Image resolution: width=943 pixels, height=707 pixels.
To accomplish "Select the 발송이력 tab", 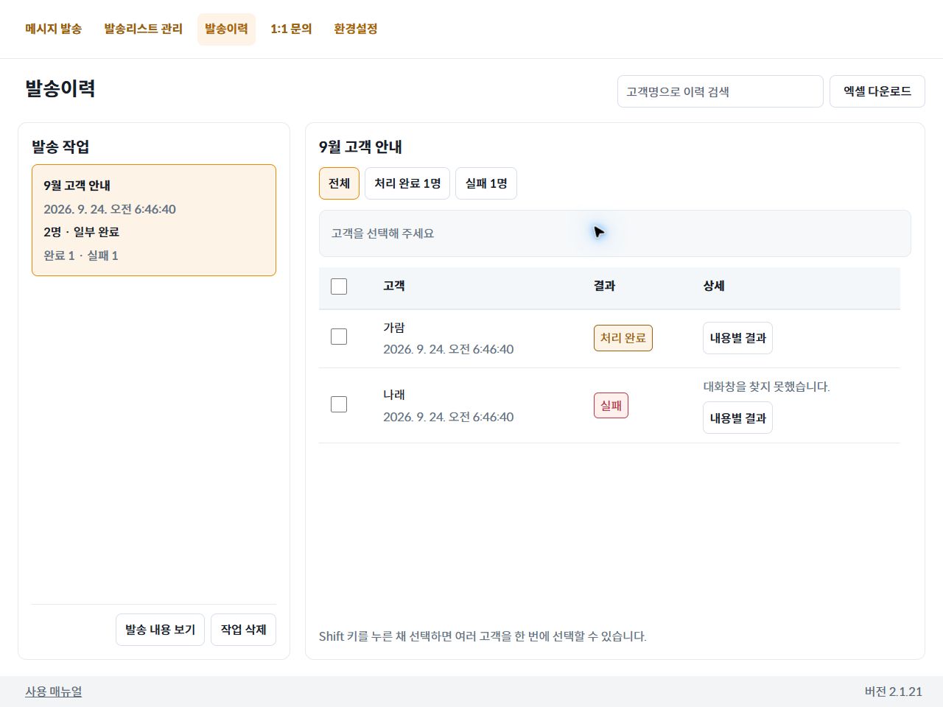I will (x=226, y=29).
